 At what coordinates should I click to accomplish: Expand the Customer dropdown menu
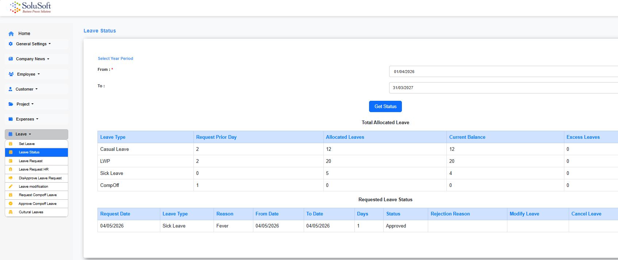pos(37,89)
